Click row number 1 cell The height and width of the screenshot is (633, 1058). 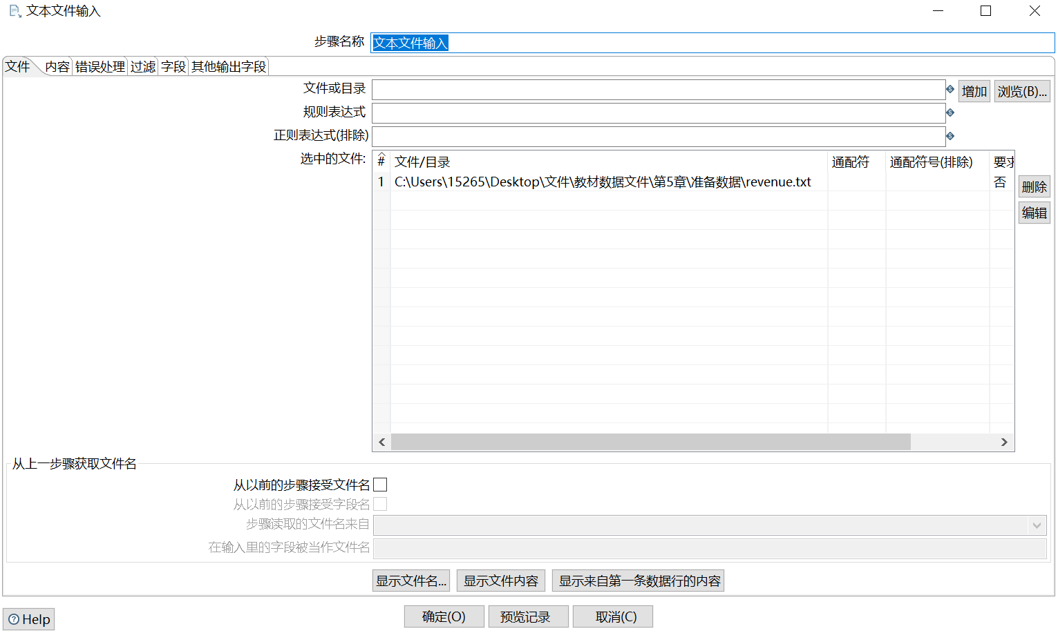pos(381,182)
